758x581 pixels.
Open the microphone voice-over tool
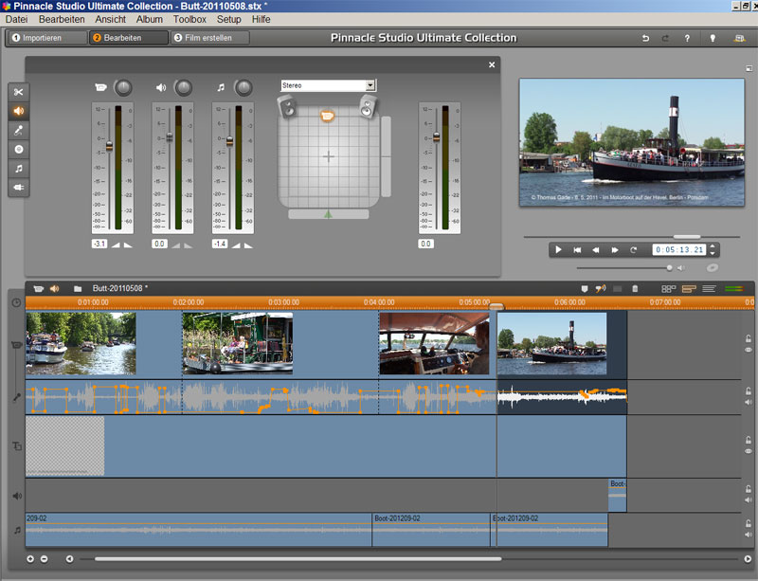(x=18, y=130)
